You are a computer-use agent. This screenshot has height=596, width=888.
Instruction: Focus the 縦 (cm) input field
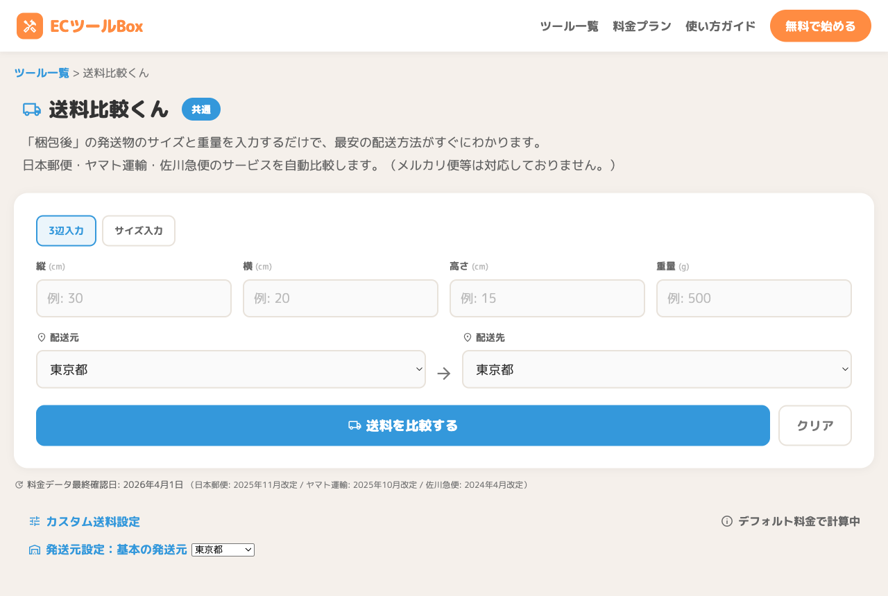[134, 299]
